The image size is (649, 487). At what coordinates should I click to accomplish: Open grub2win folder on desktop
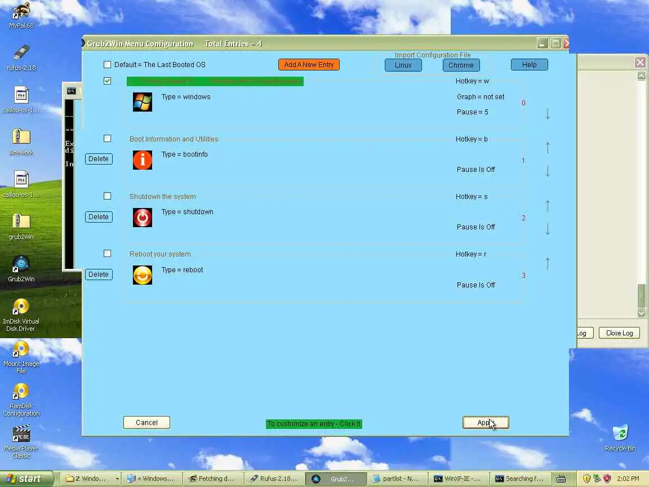pos(21,227)
